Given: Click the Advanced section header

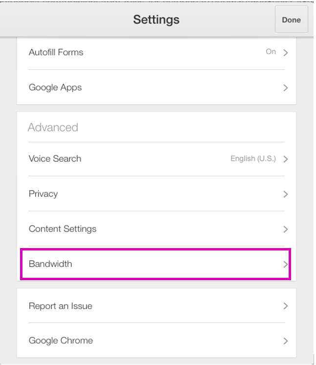Looking at the screenshot, I should point(53,127).
